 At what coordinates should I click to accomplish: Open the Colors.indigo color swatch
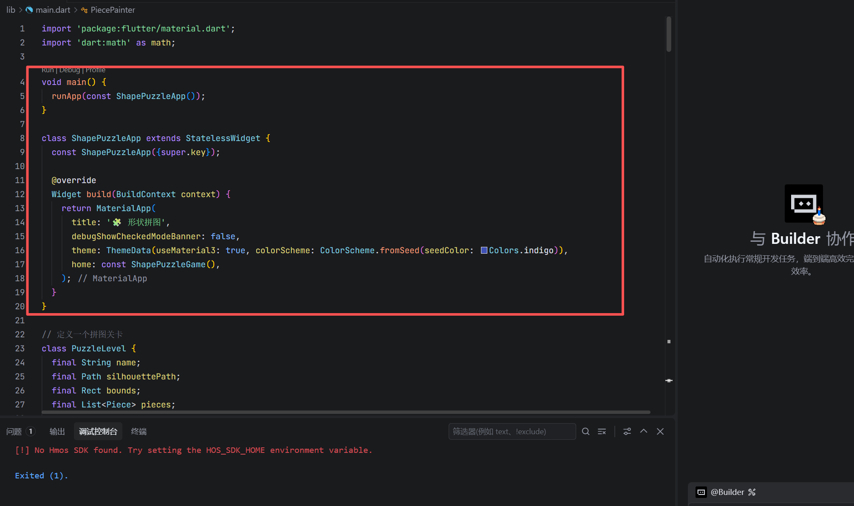coord(484,250)
